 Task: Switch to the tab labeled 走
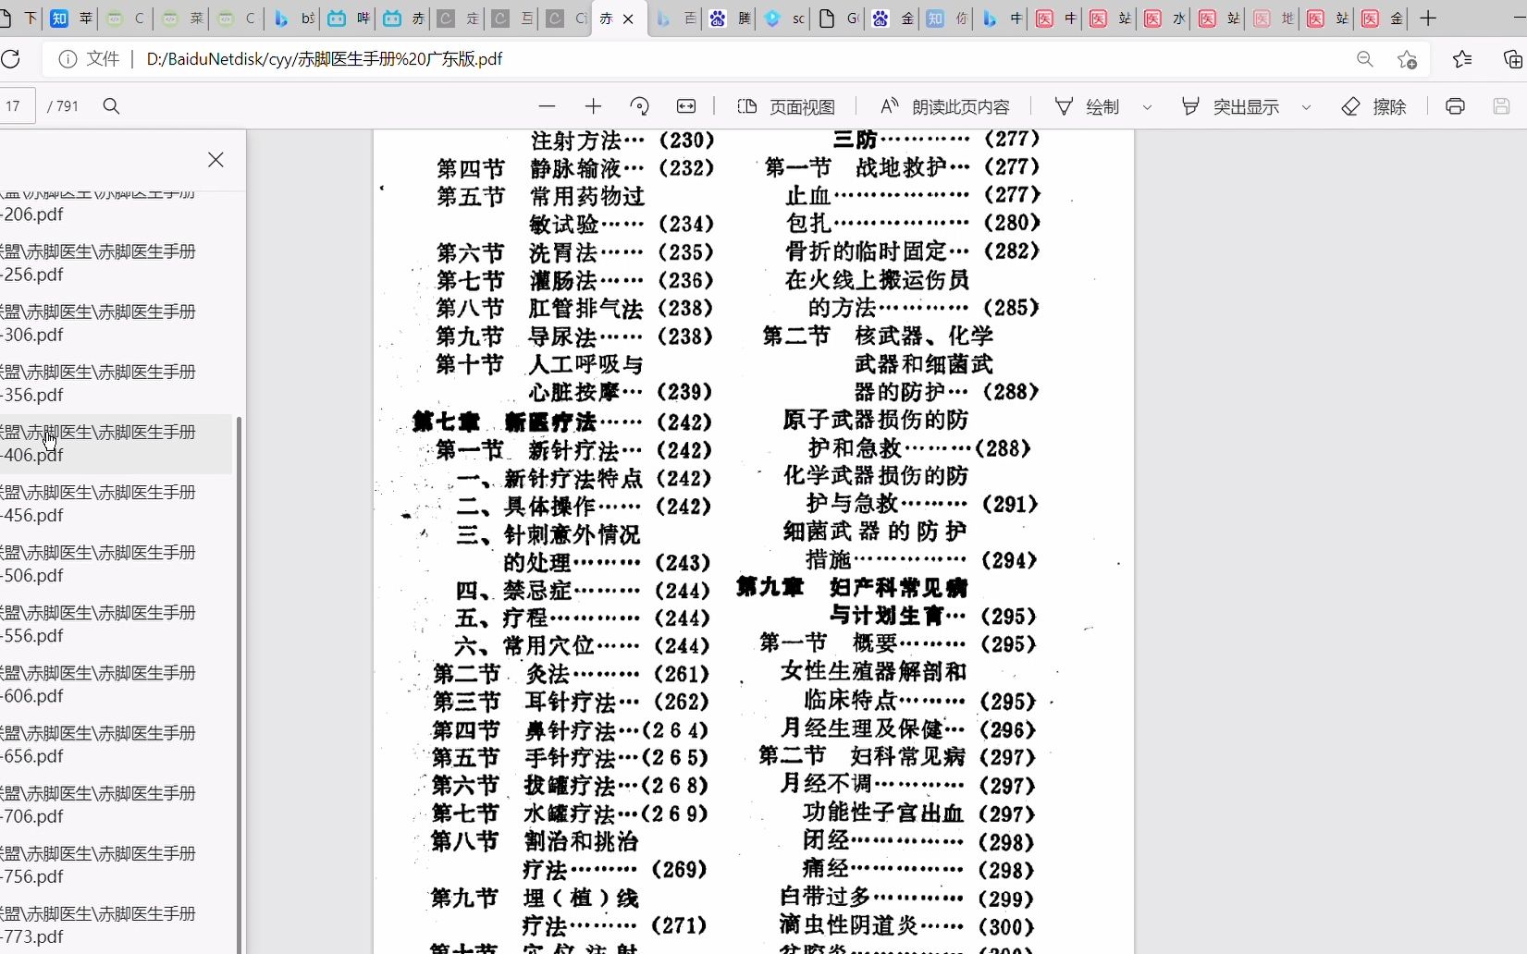coord(459,18)
